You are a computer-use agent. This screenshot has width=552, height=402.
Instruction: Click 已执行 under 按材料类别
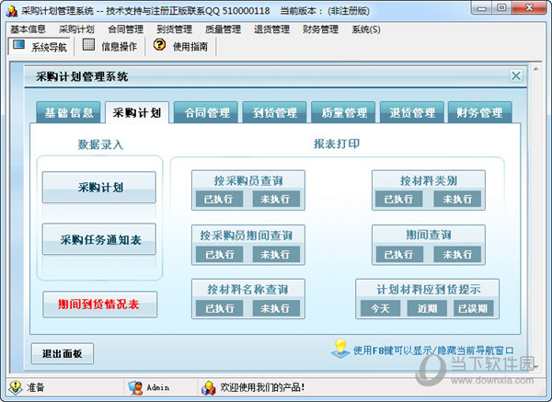[399, 199]
